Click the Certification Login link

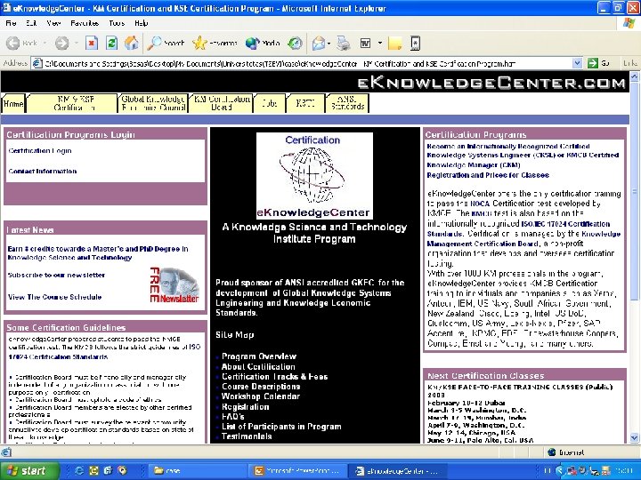tap(40, 150)
